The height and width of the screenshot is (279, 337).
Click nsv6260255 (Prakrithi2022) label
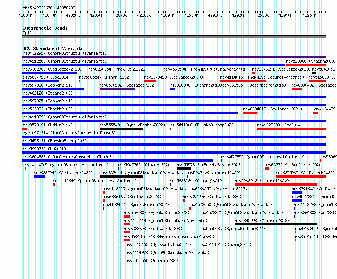coord(218,189)
